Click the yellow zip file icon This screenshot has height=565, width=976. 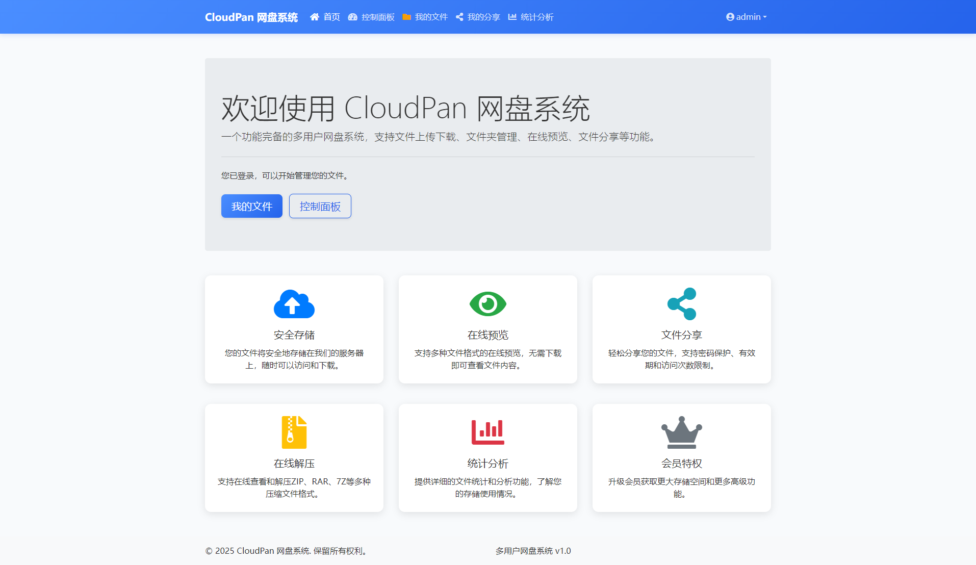pos(294,432)
